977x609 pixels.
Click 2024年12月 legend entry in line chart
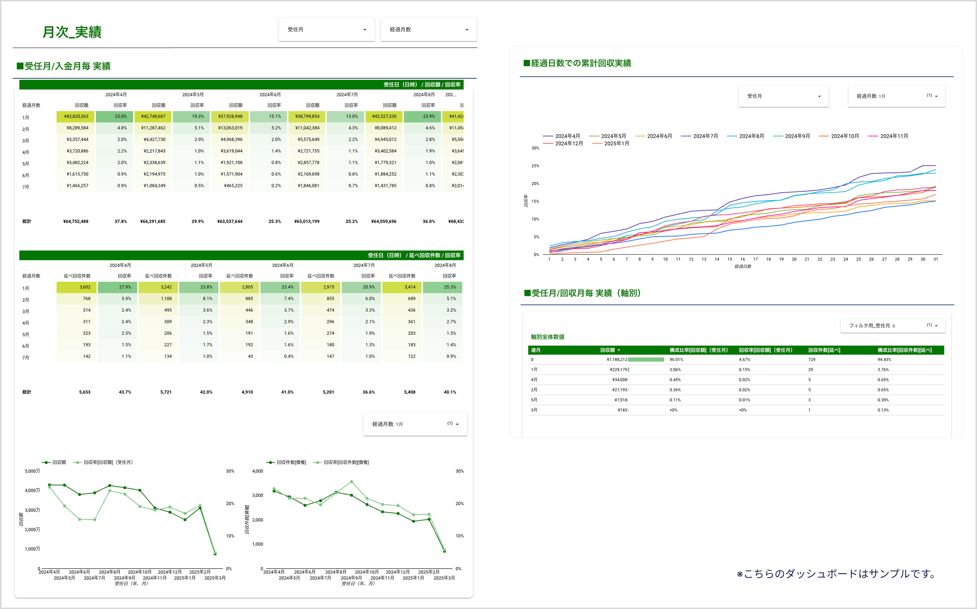(569, 144)
